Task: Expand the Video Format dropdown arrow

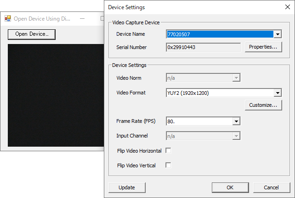Action: click(x=278, y=93)
